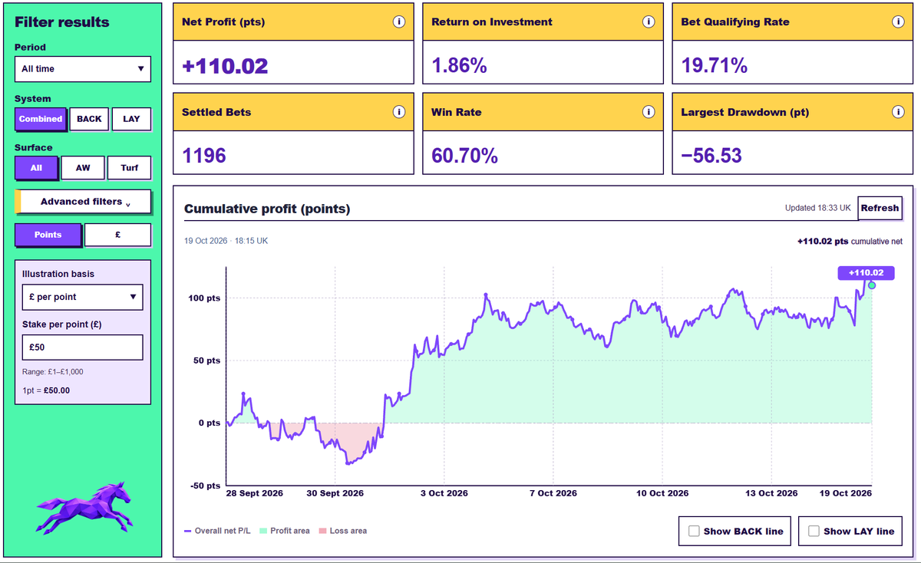Click the purple horse logo
921x563 pixels.
(84, 508)
